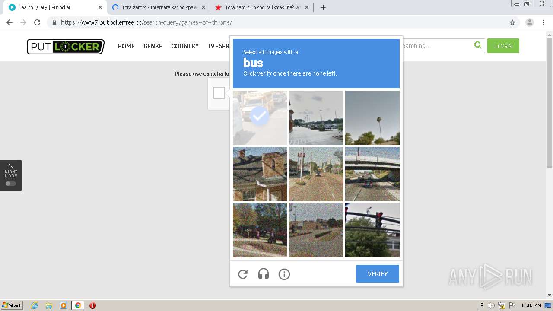Open media player from taskbar
Image resolution: width=553 pixels, height=311 pixels.
coord(64,305)
